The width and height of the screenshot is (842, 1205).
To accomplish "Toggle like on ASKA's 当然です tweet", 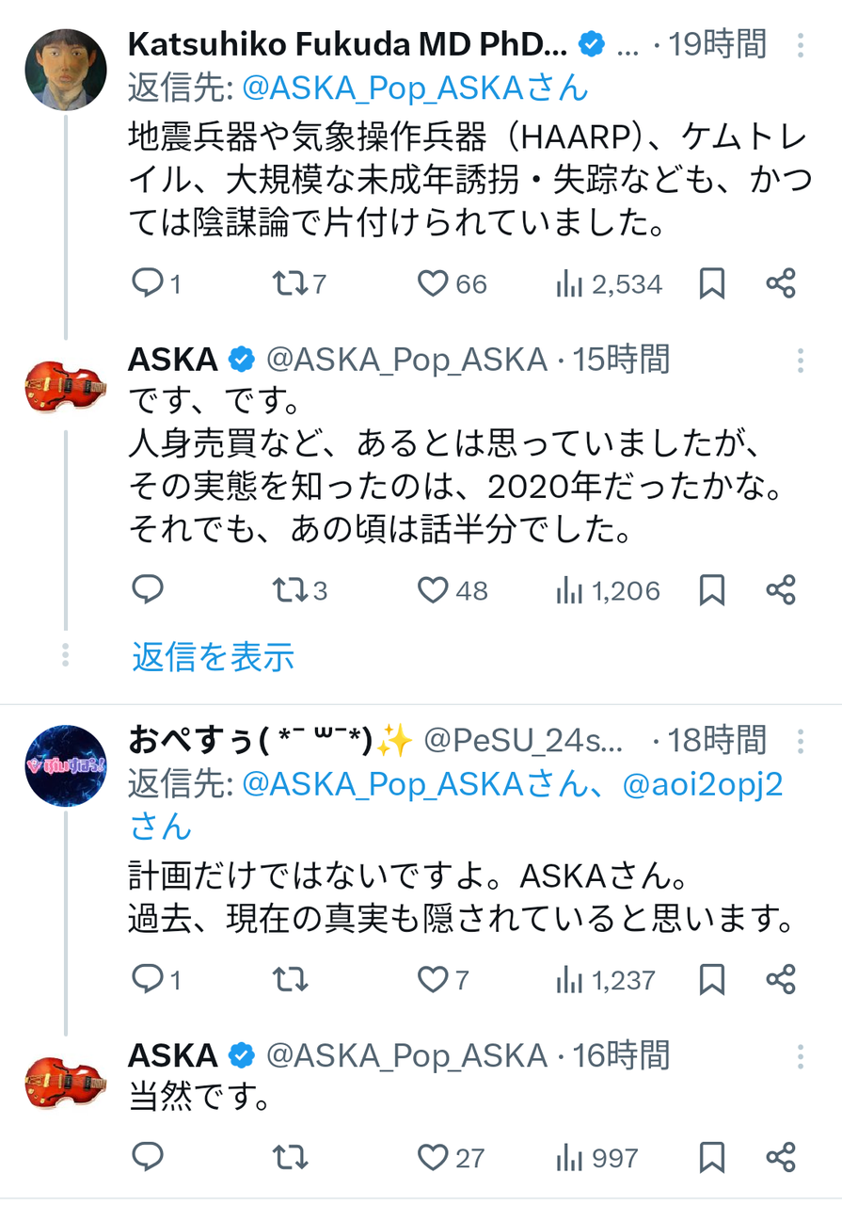I will tap(435, 1158).
